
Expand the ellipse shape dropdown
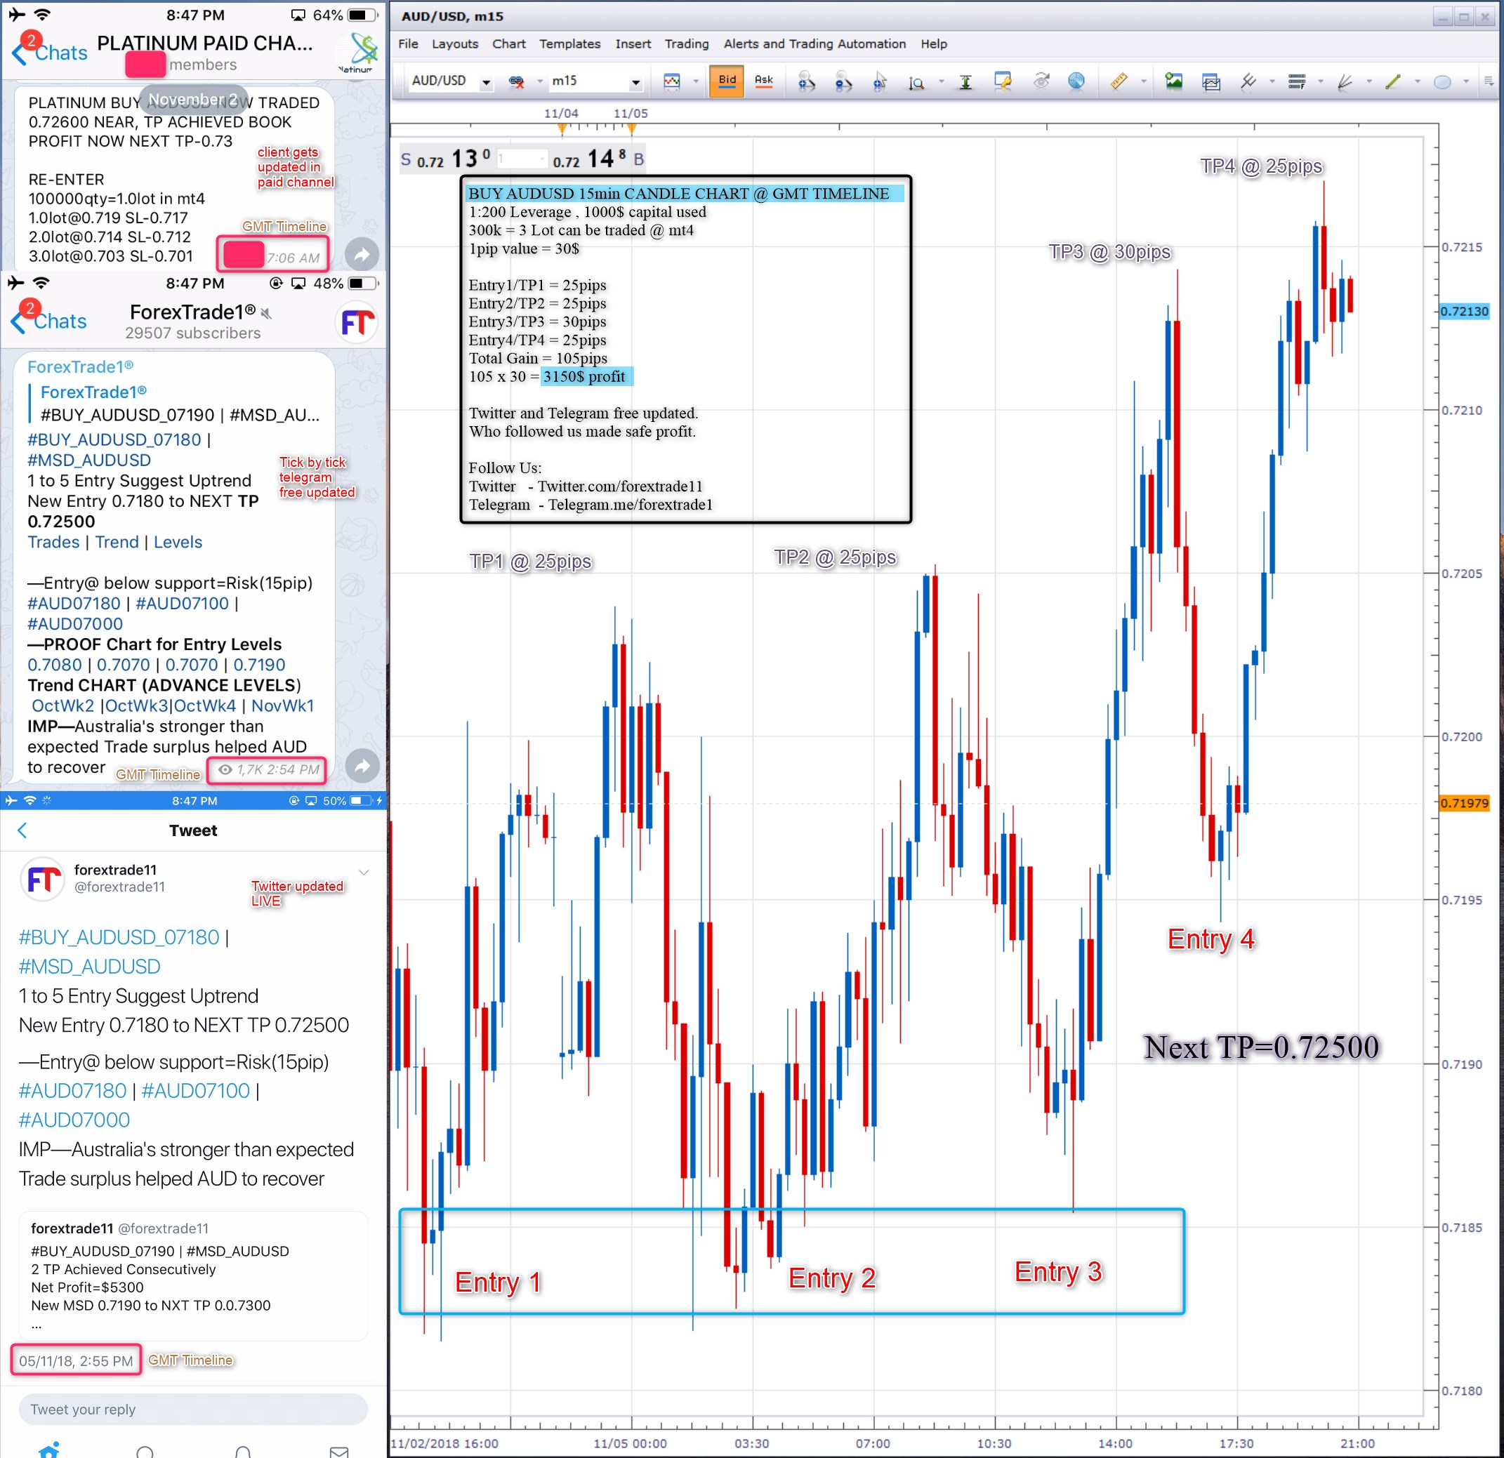[x=1465, y=81]
